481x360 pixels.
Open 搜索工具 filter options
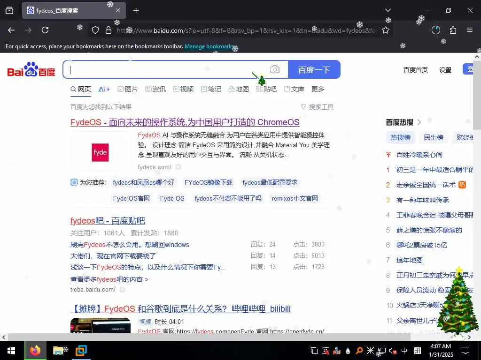point(317,107)
